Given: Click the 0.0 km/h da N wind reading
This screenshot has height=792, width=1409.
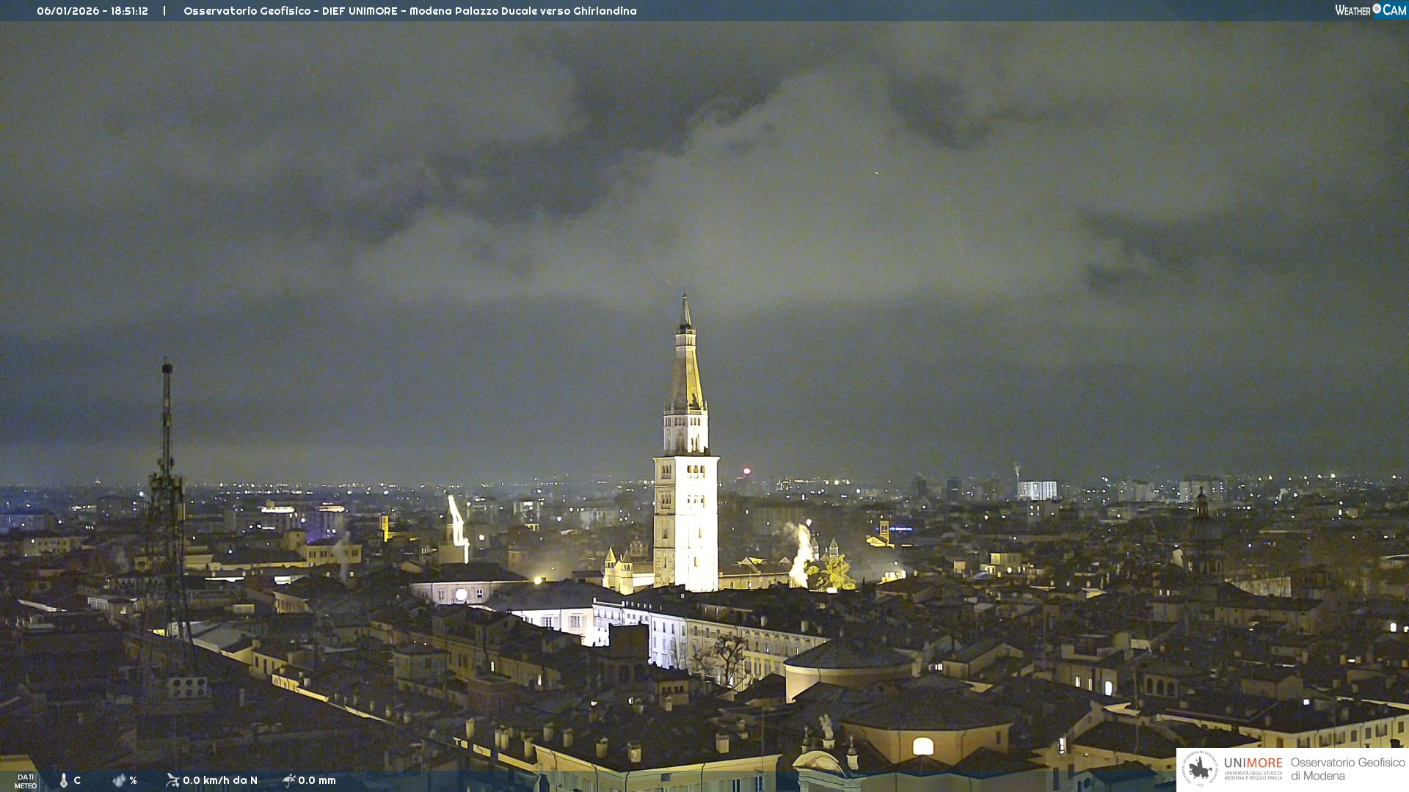Looking at the screenshot, I should pyautogui.click(x=220, y=780).
